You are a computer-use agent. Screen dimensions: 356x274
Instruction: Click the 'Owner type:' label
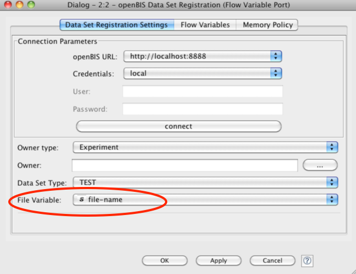tap(38, 148)
